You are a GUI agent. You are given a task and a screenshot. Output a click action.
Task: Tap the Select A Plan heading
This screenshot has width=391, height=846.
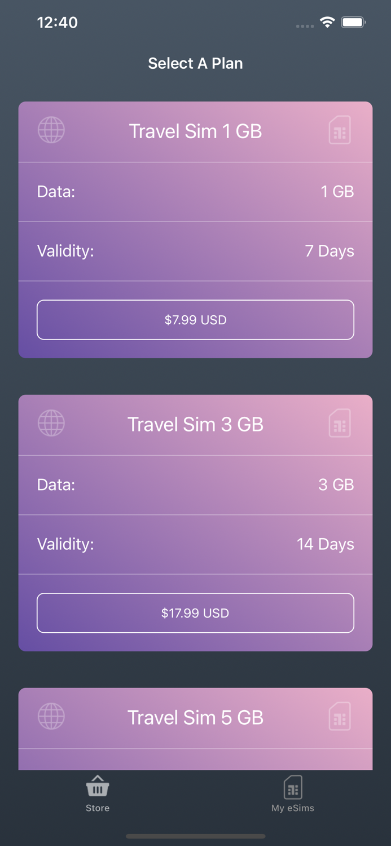[x=195, y=63]
